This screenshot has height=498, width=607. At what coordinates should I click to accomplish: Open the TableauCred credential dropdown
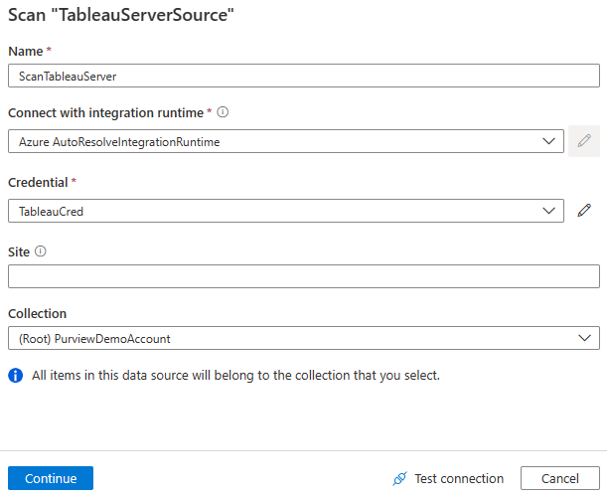click(278, 211)
